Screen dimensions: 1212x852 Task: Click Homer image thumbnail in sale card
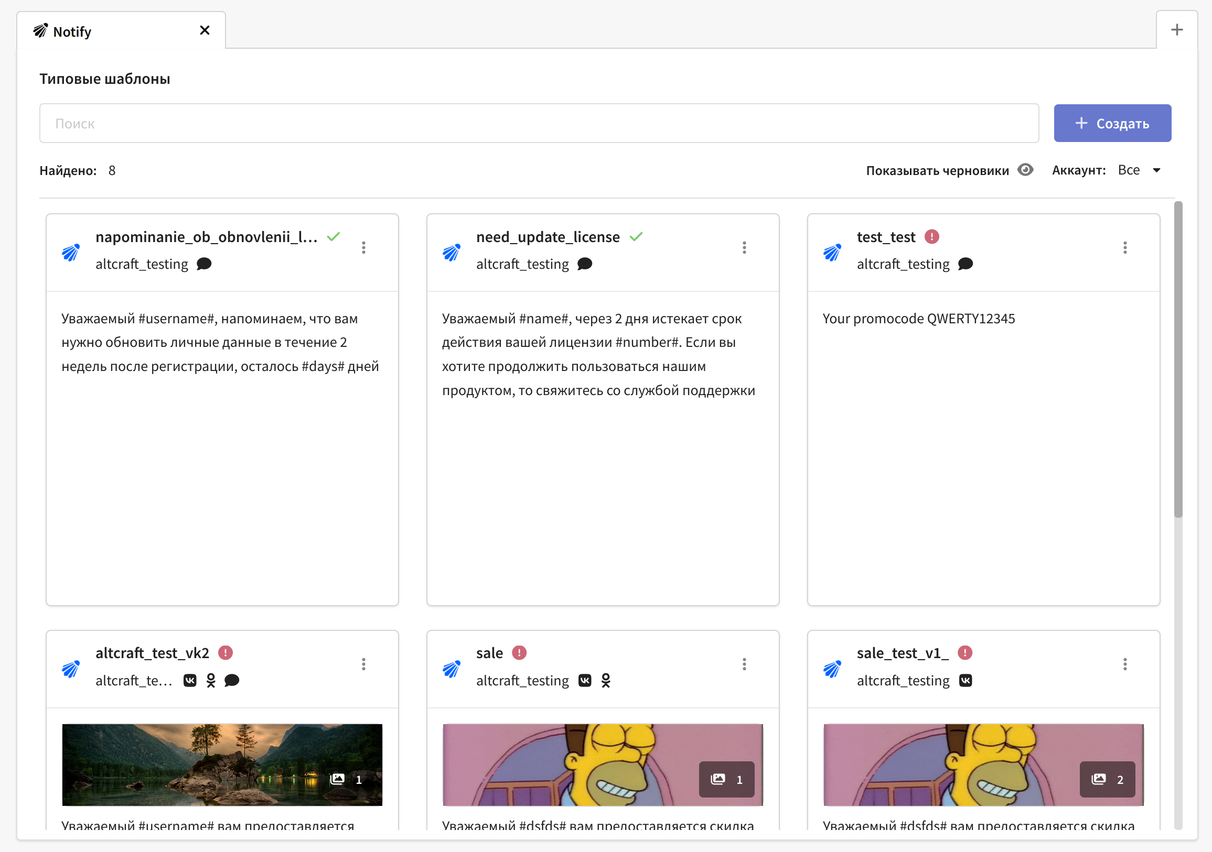click(x=603, y=764)
